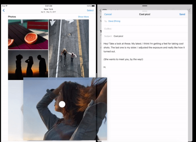
Task: Tap the 9:41 AM clock in status bar
Action: [49, 6]
